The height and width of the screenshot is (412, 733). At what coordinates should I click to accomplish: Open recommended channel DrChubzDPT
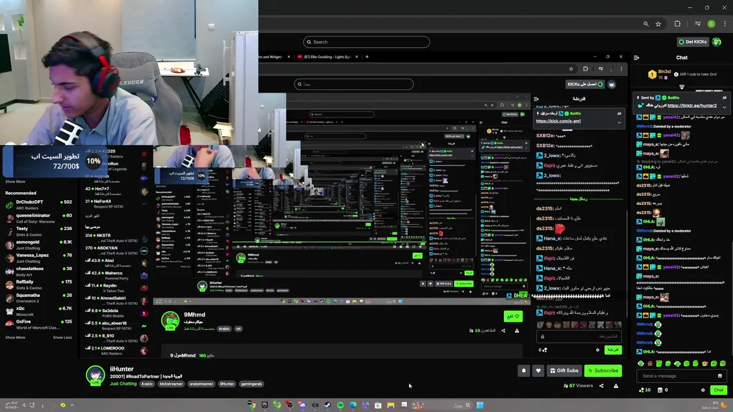click(x=38, y=204)
